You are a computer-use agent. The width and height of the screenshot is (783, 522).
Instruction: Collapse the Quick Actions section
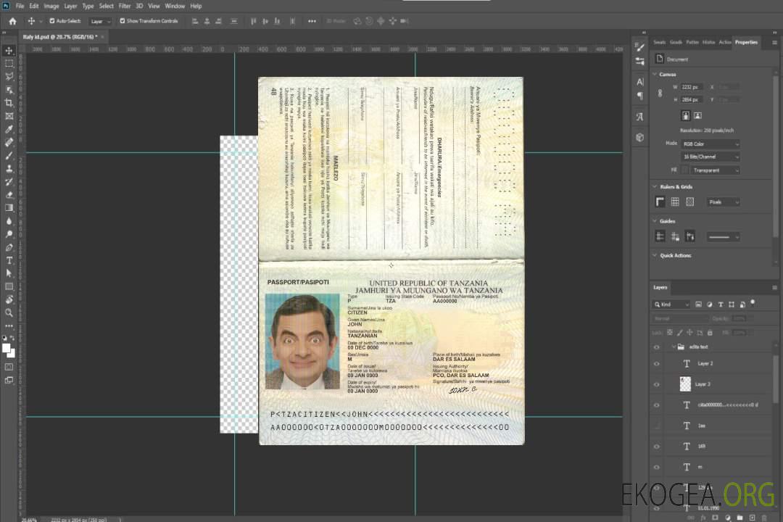pyautogui.click(x=655, y=255)
